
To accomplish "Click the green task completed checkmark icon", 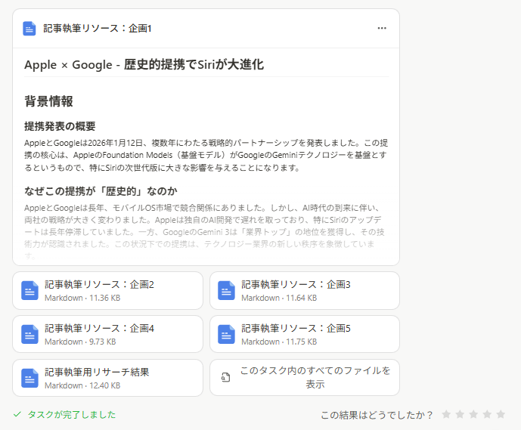I will click(x=17, y=414).
